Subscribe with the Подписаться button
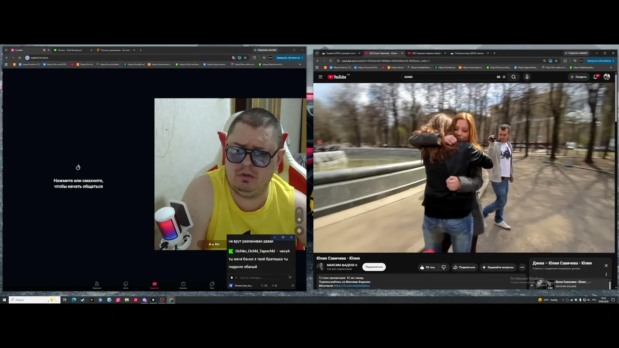This screenshot has width=619, height=348. (374, 267)
